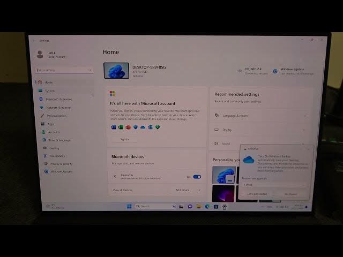Screen dimensions: 343x257
Task: Click the Excel app icon in Microsoft card
Action: 121,127
